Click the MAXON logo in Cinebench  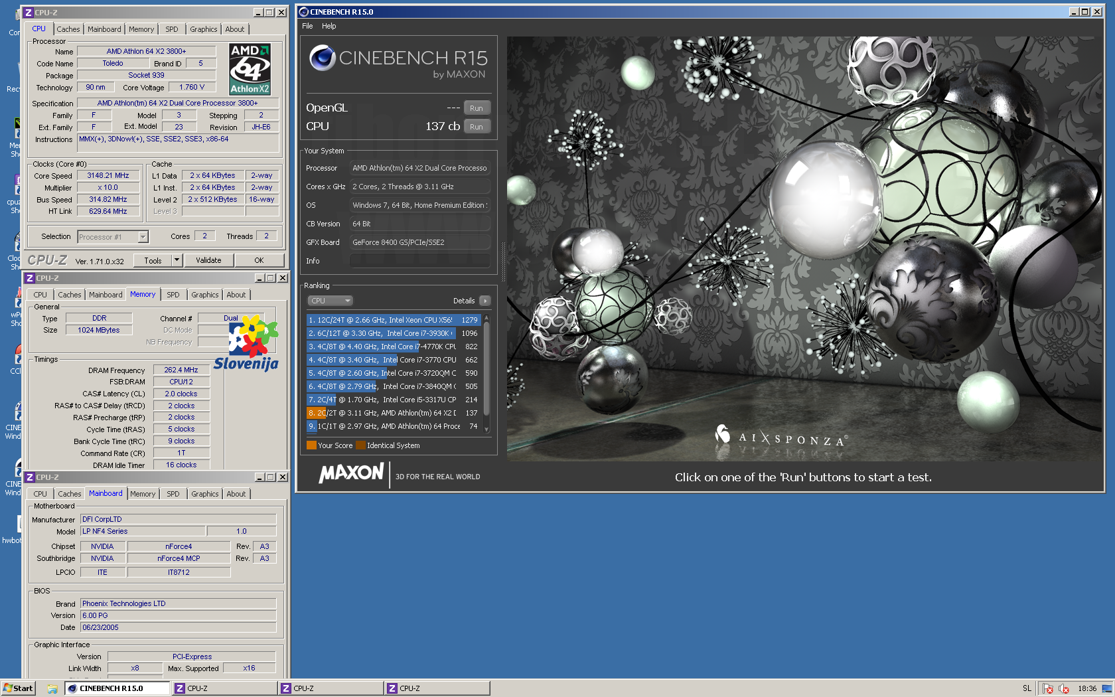click(x=351, y=473)
